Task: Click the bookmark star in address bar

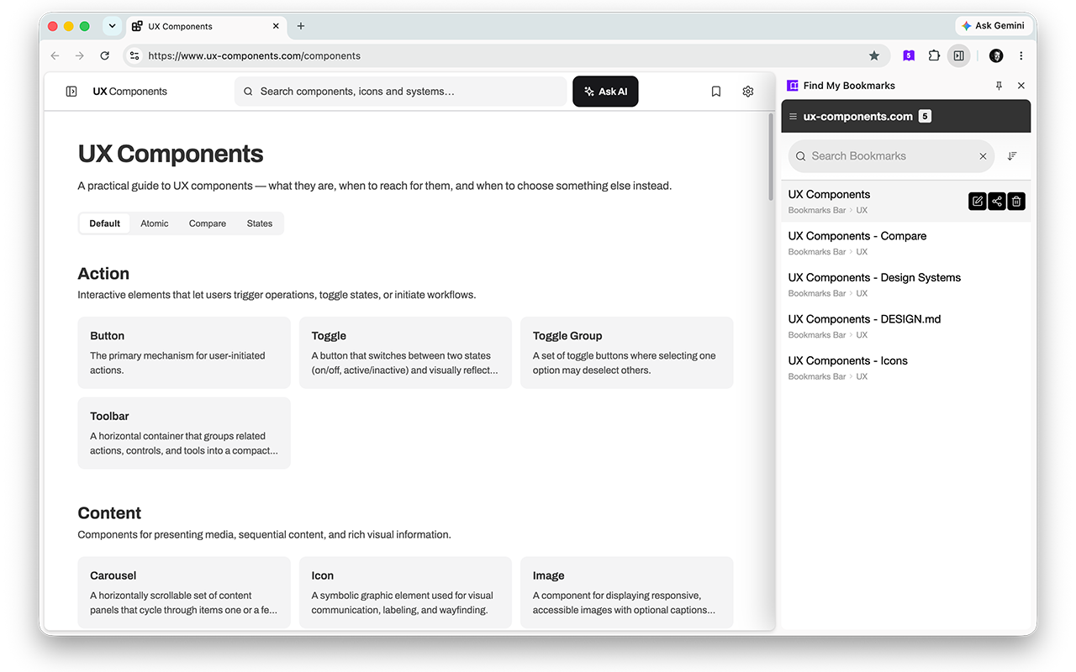Action: 874,55
